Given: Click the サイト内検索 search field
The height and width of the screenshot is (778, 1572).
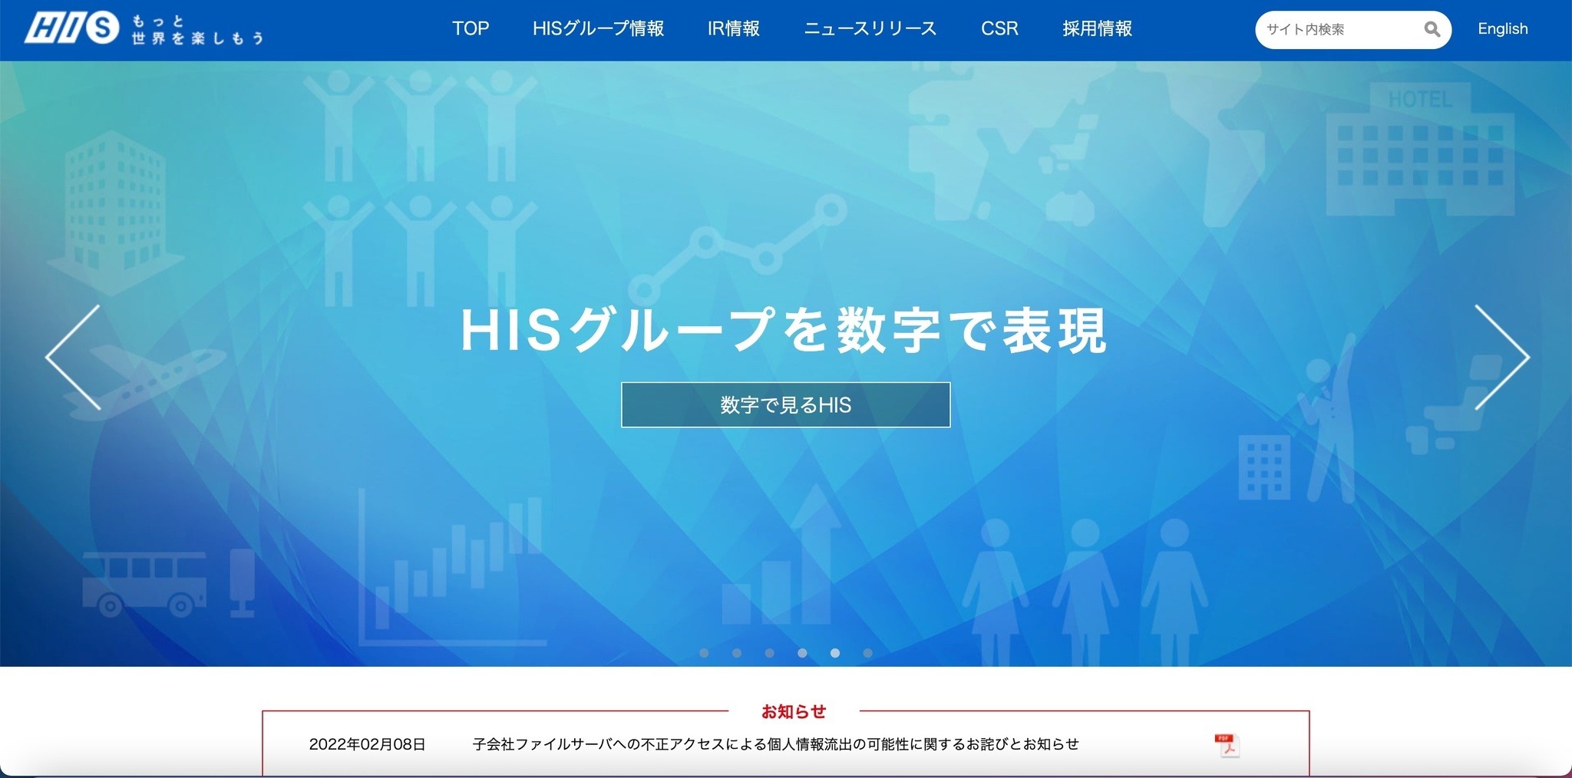Looking at the screenshot, I should 1336,29.
